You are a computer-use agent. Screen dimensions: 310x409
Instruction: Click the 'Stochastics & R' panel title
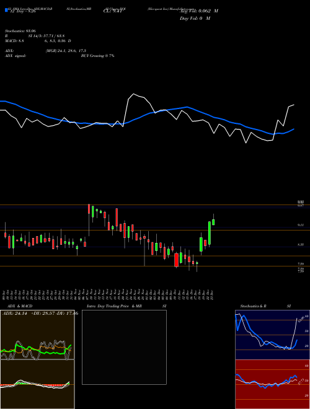coord(254,306)
